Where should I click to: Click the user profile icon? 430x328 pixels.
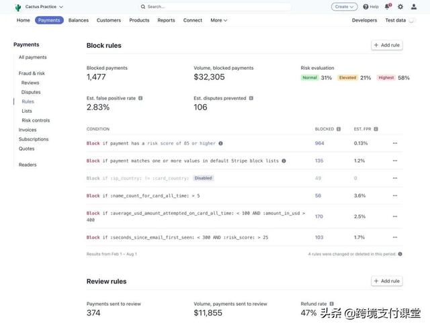pyautogui.click(x=414, y=7)
